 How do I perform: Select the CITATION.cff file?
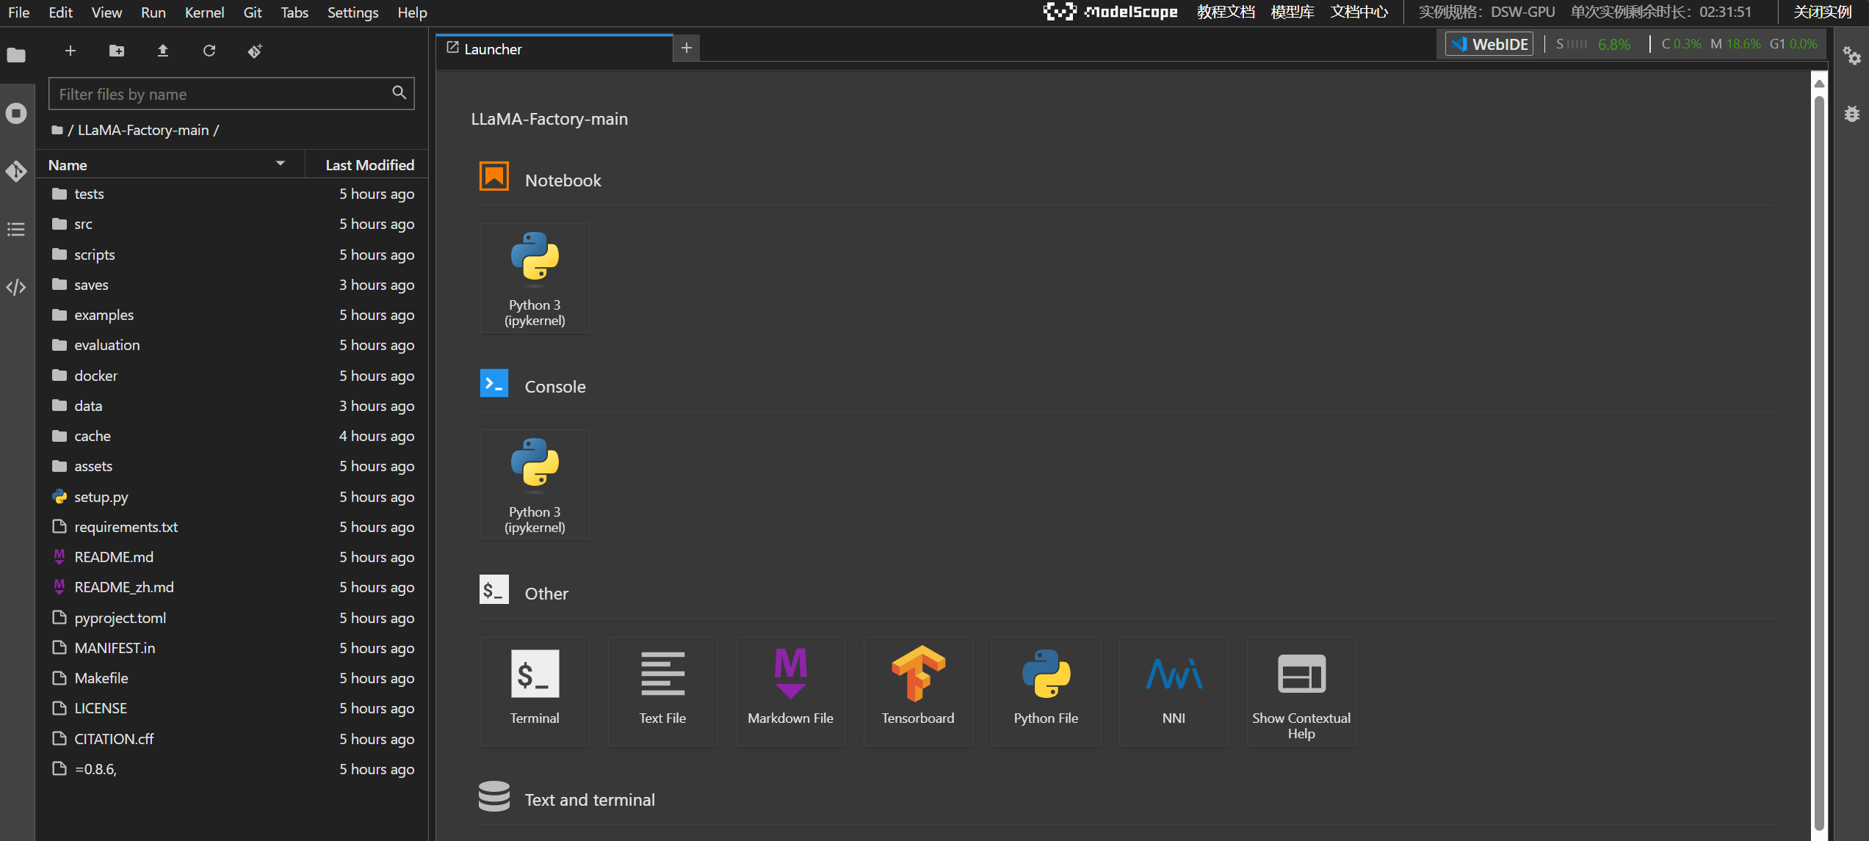(232, 739)
